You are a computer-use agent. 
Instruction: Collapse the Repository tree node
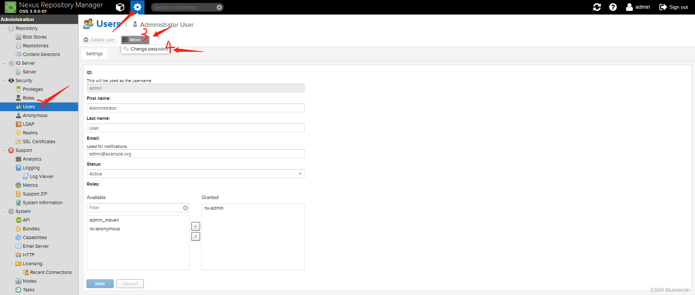pyautogui.click(x=4, y=28)
